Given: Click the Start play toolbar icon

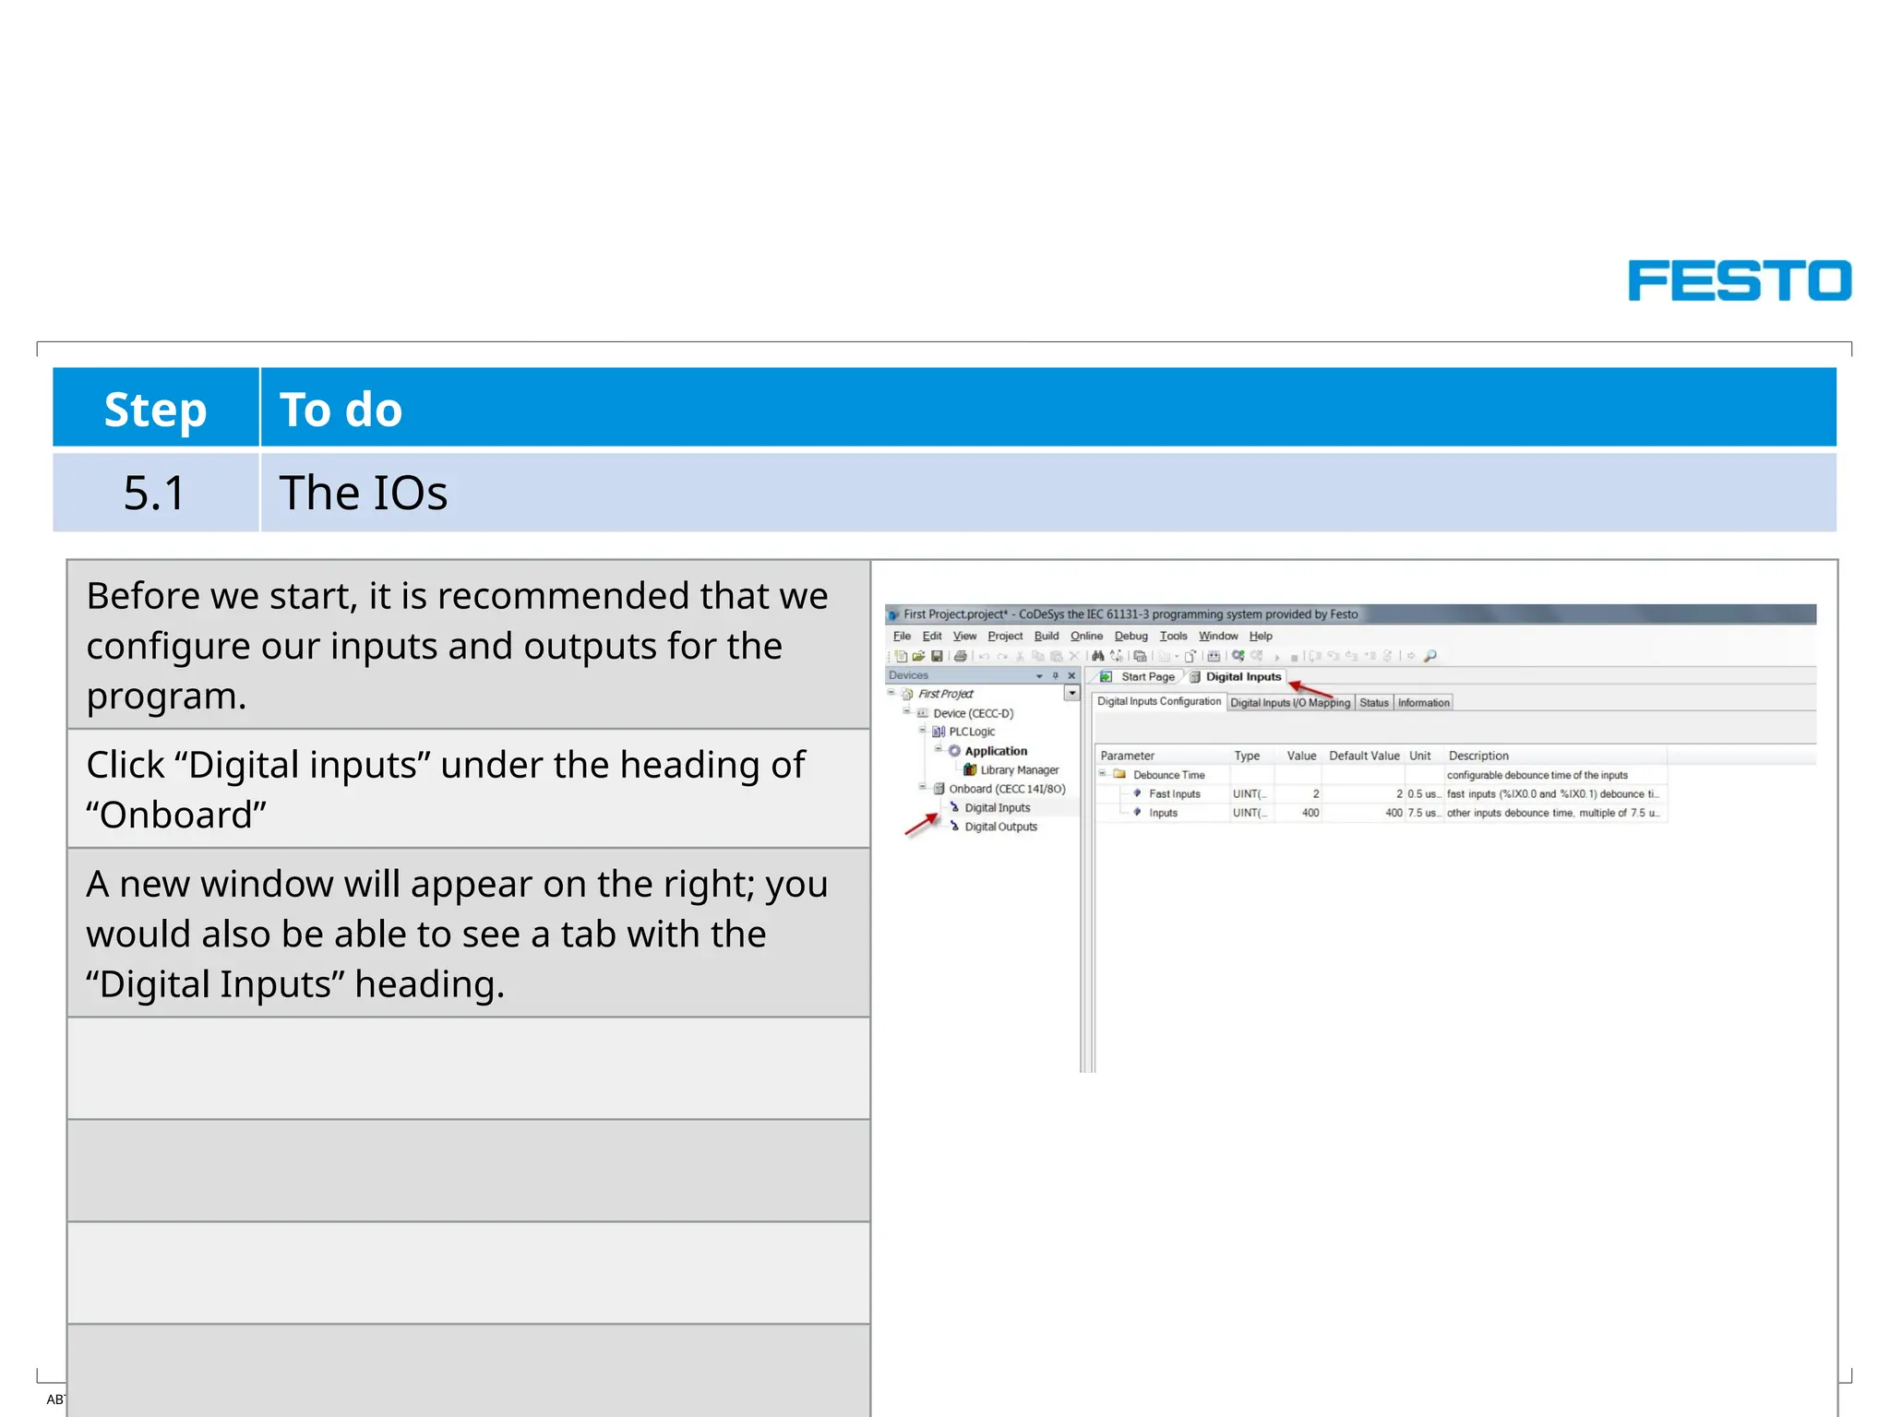Looking at the screenshot, I should point(1277,658).
